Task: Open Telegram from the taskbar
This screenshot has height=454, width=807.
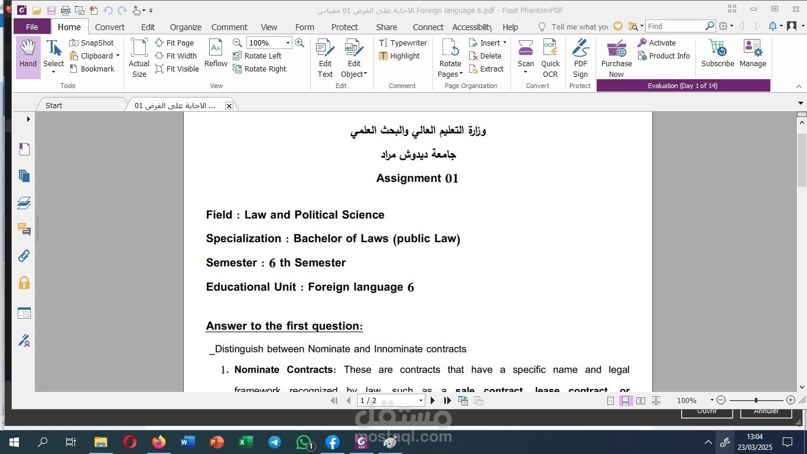Action: click(275, 442)
